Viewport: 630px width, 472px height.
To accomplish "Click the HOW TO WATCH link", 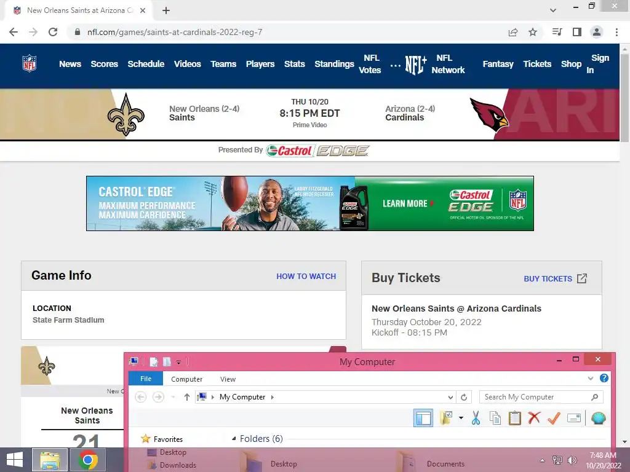I will (306, 276).
